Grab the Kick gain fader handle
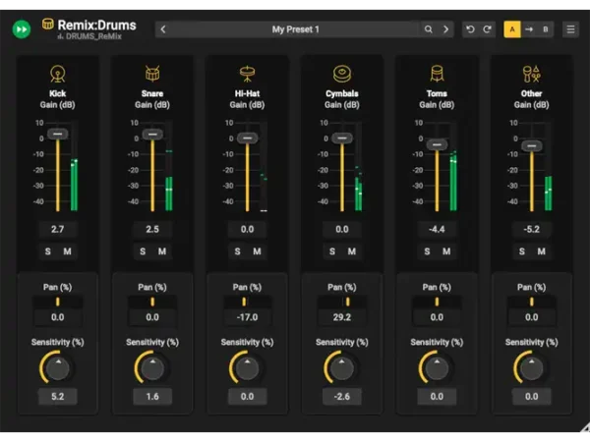 click(58, 134)
